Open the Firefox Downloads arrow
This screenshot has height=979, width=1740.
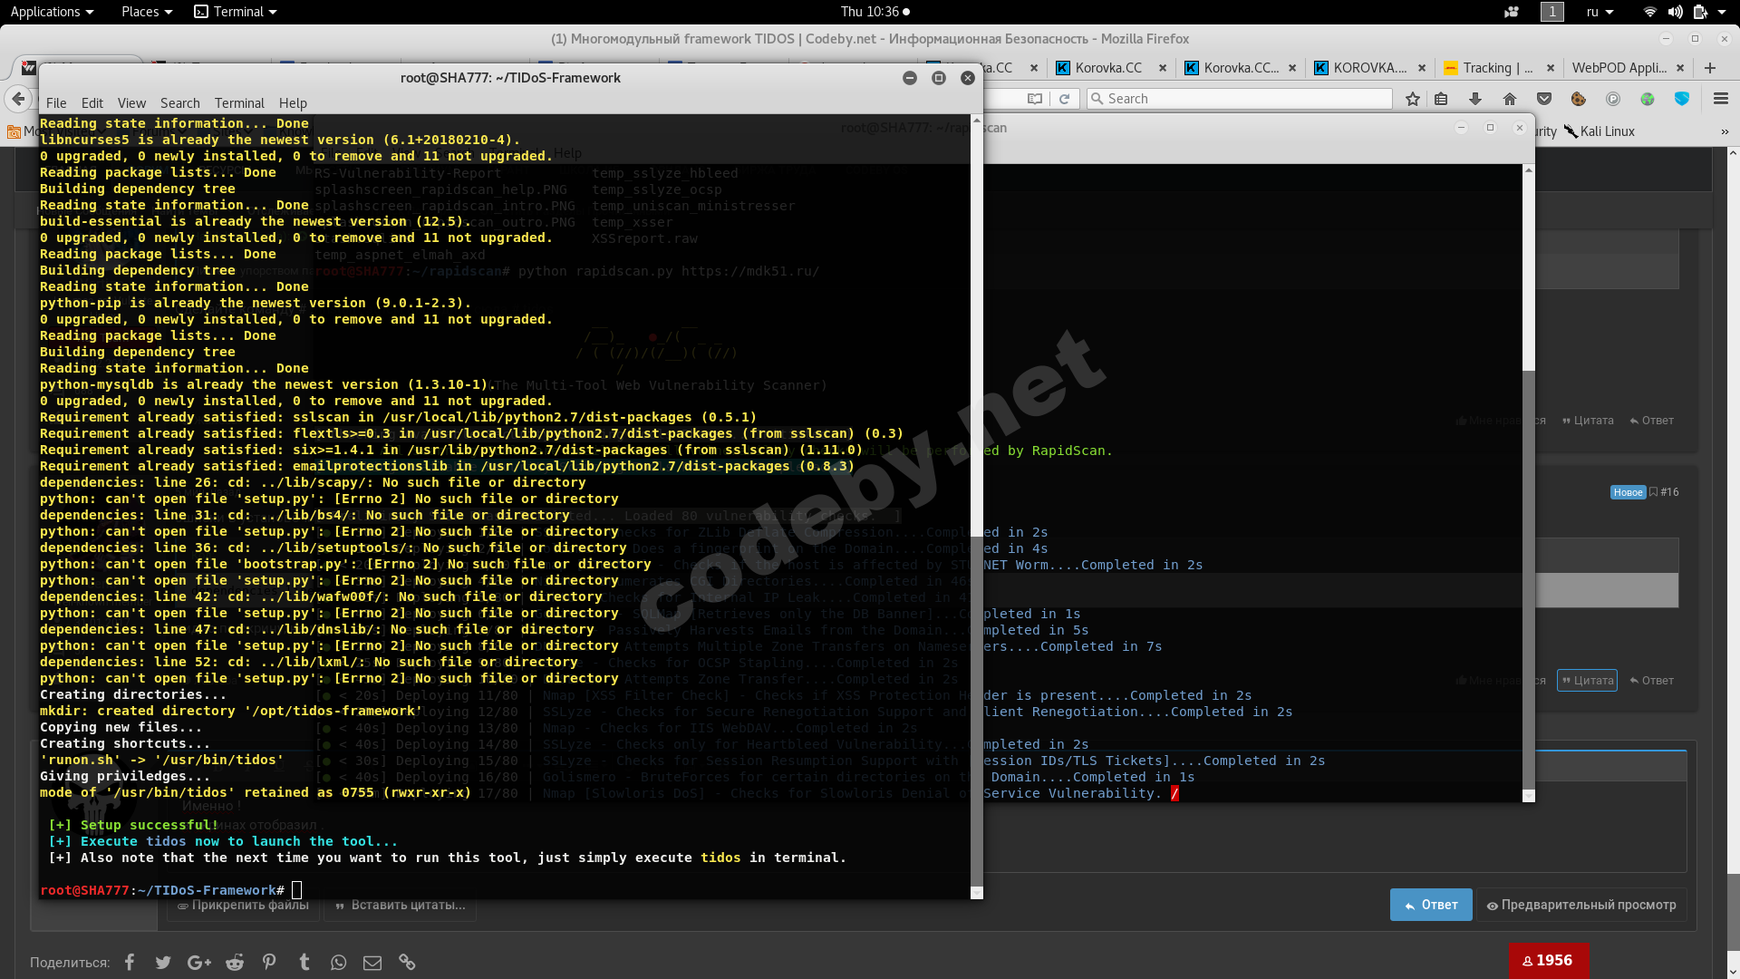click(1474, 99)
